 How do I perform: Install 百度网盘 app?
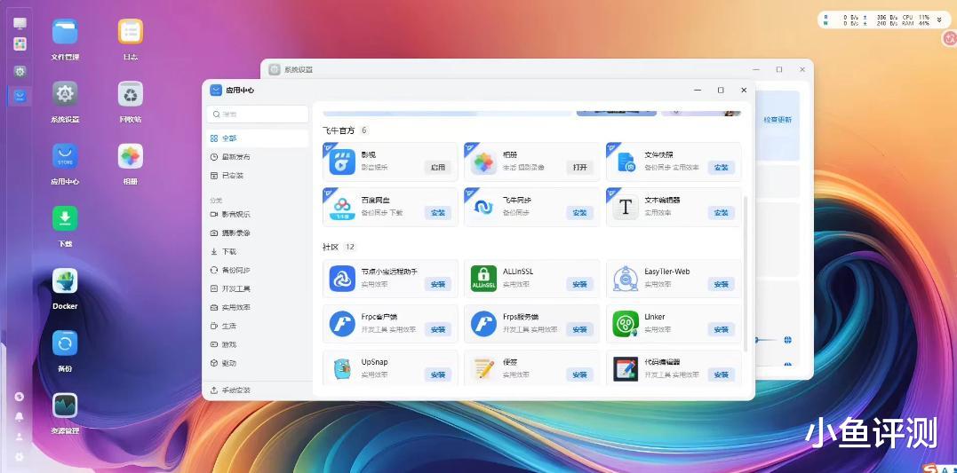437,213
